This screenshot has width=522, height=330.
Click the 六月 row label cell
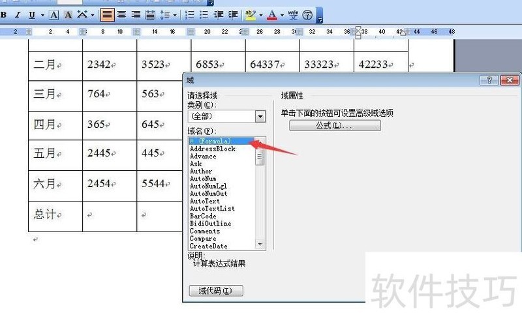click(55, 186)
